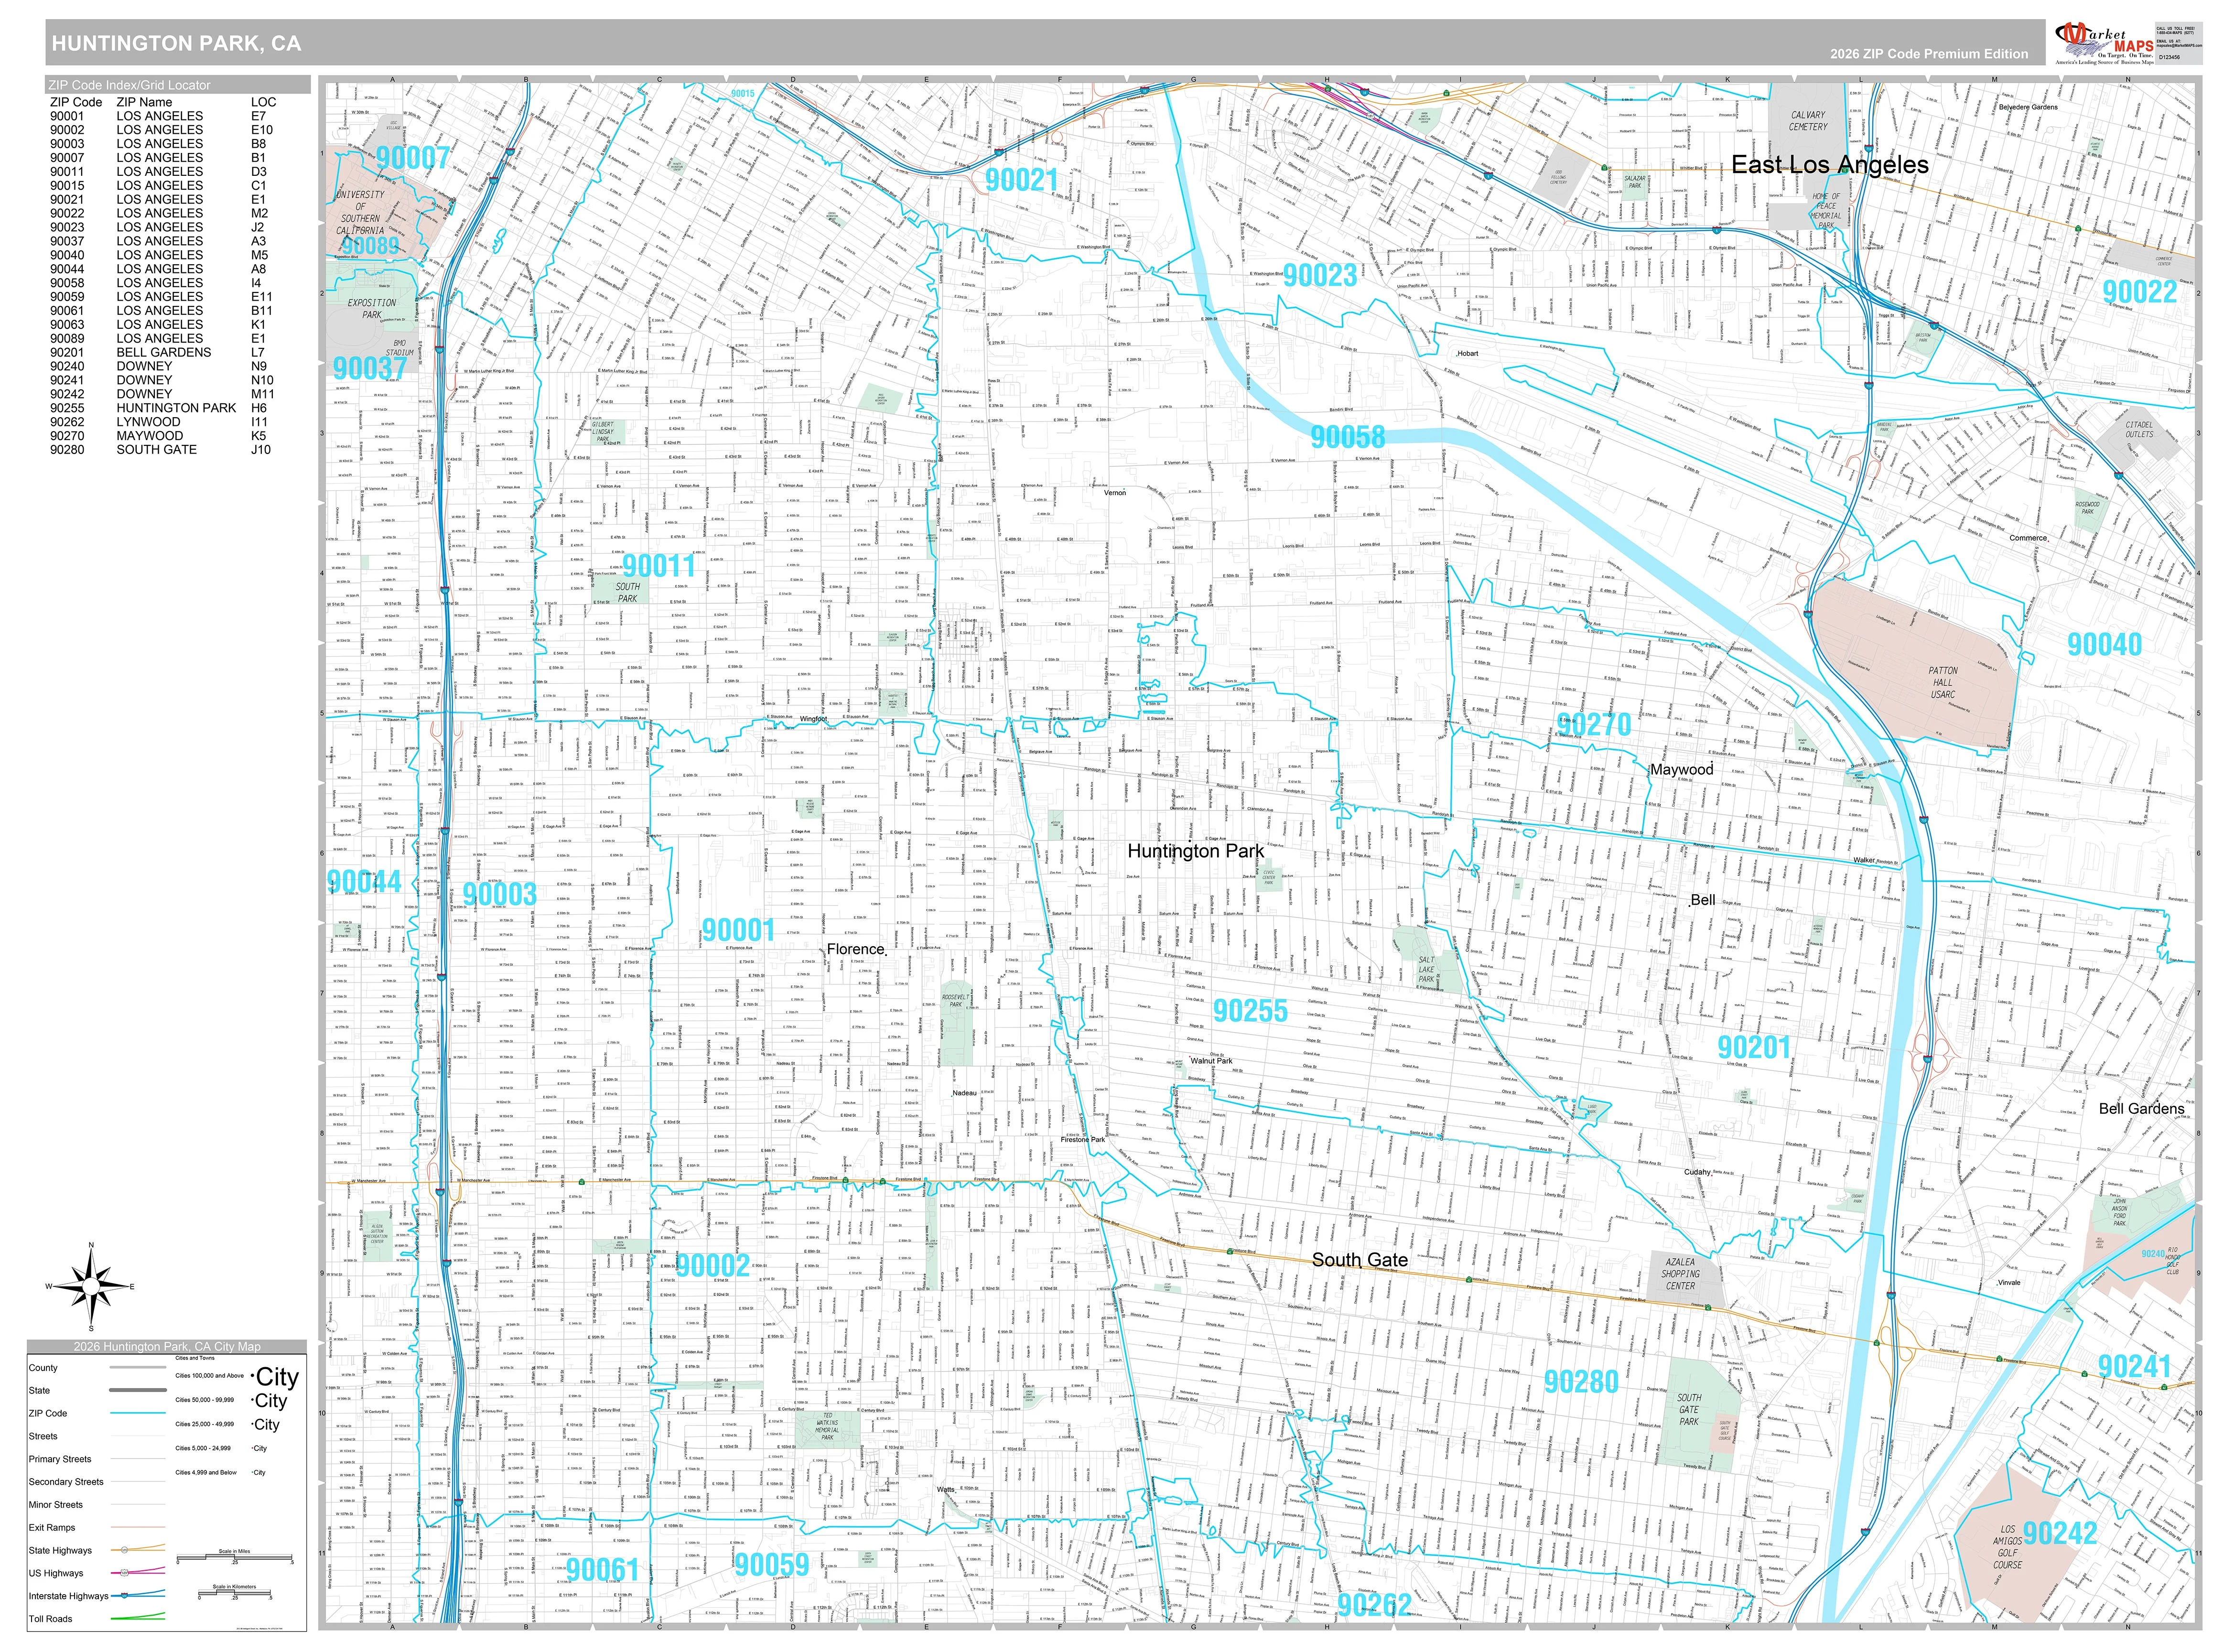Click the 90003 ZIP label on the map

(499, 894)
